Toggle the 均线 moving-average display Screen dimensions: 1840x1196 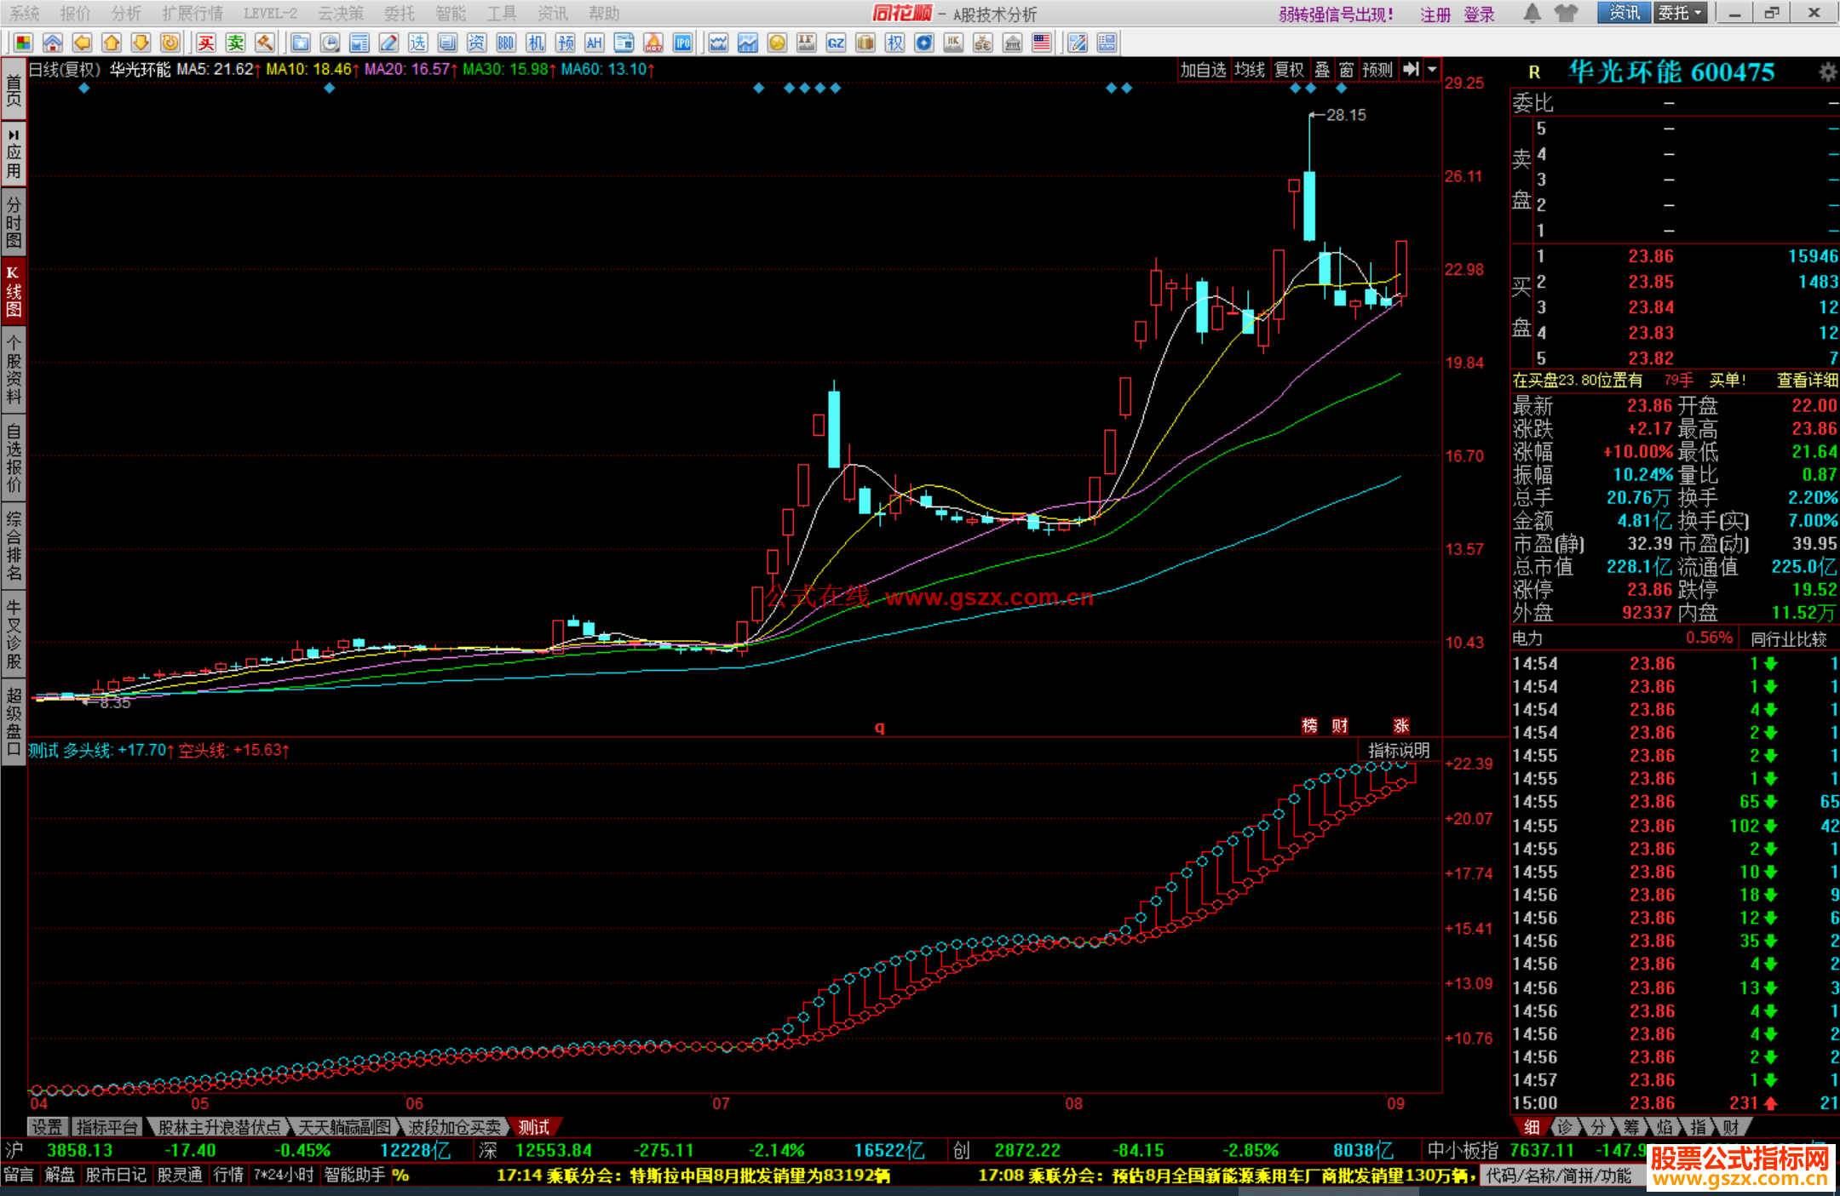pyautogui.click(x=1250, y=70)
